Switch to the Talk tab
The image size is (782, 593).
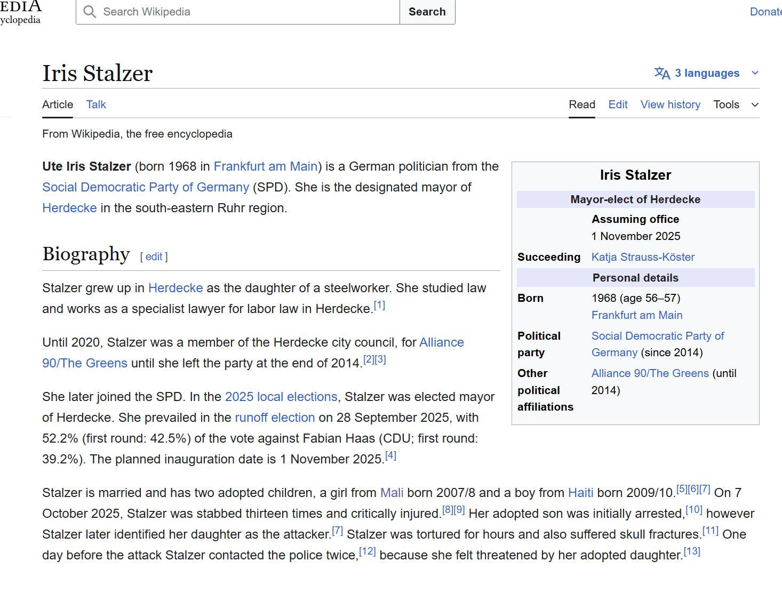[96, 105]
